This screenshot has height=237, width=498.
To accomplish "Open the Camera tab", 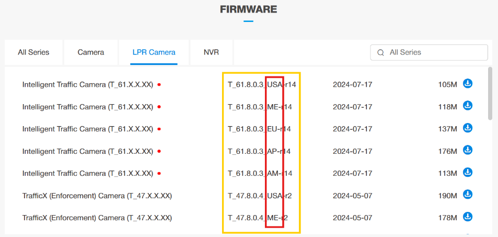I will pyautogui.click(x=91, y=52).
